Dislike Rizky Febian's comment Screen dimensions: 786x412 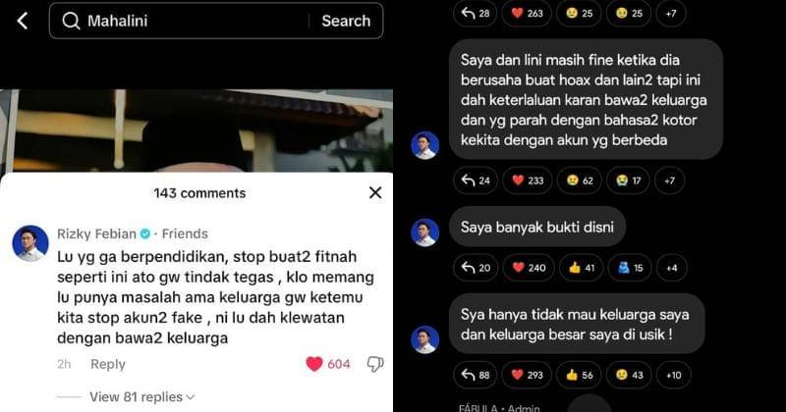(375, 364)
